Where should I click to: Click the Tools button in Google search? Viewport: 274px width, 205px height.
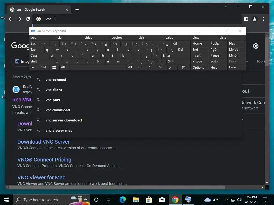260,61
